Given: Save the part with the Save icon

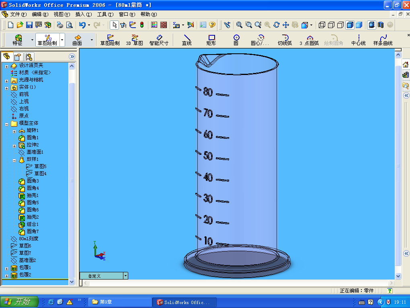Looking at the screenshot, I should coord(29,25).
